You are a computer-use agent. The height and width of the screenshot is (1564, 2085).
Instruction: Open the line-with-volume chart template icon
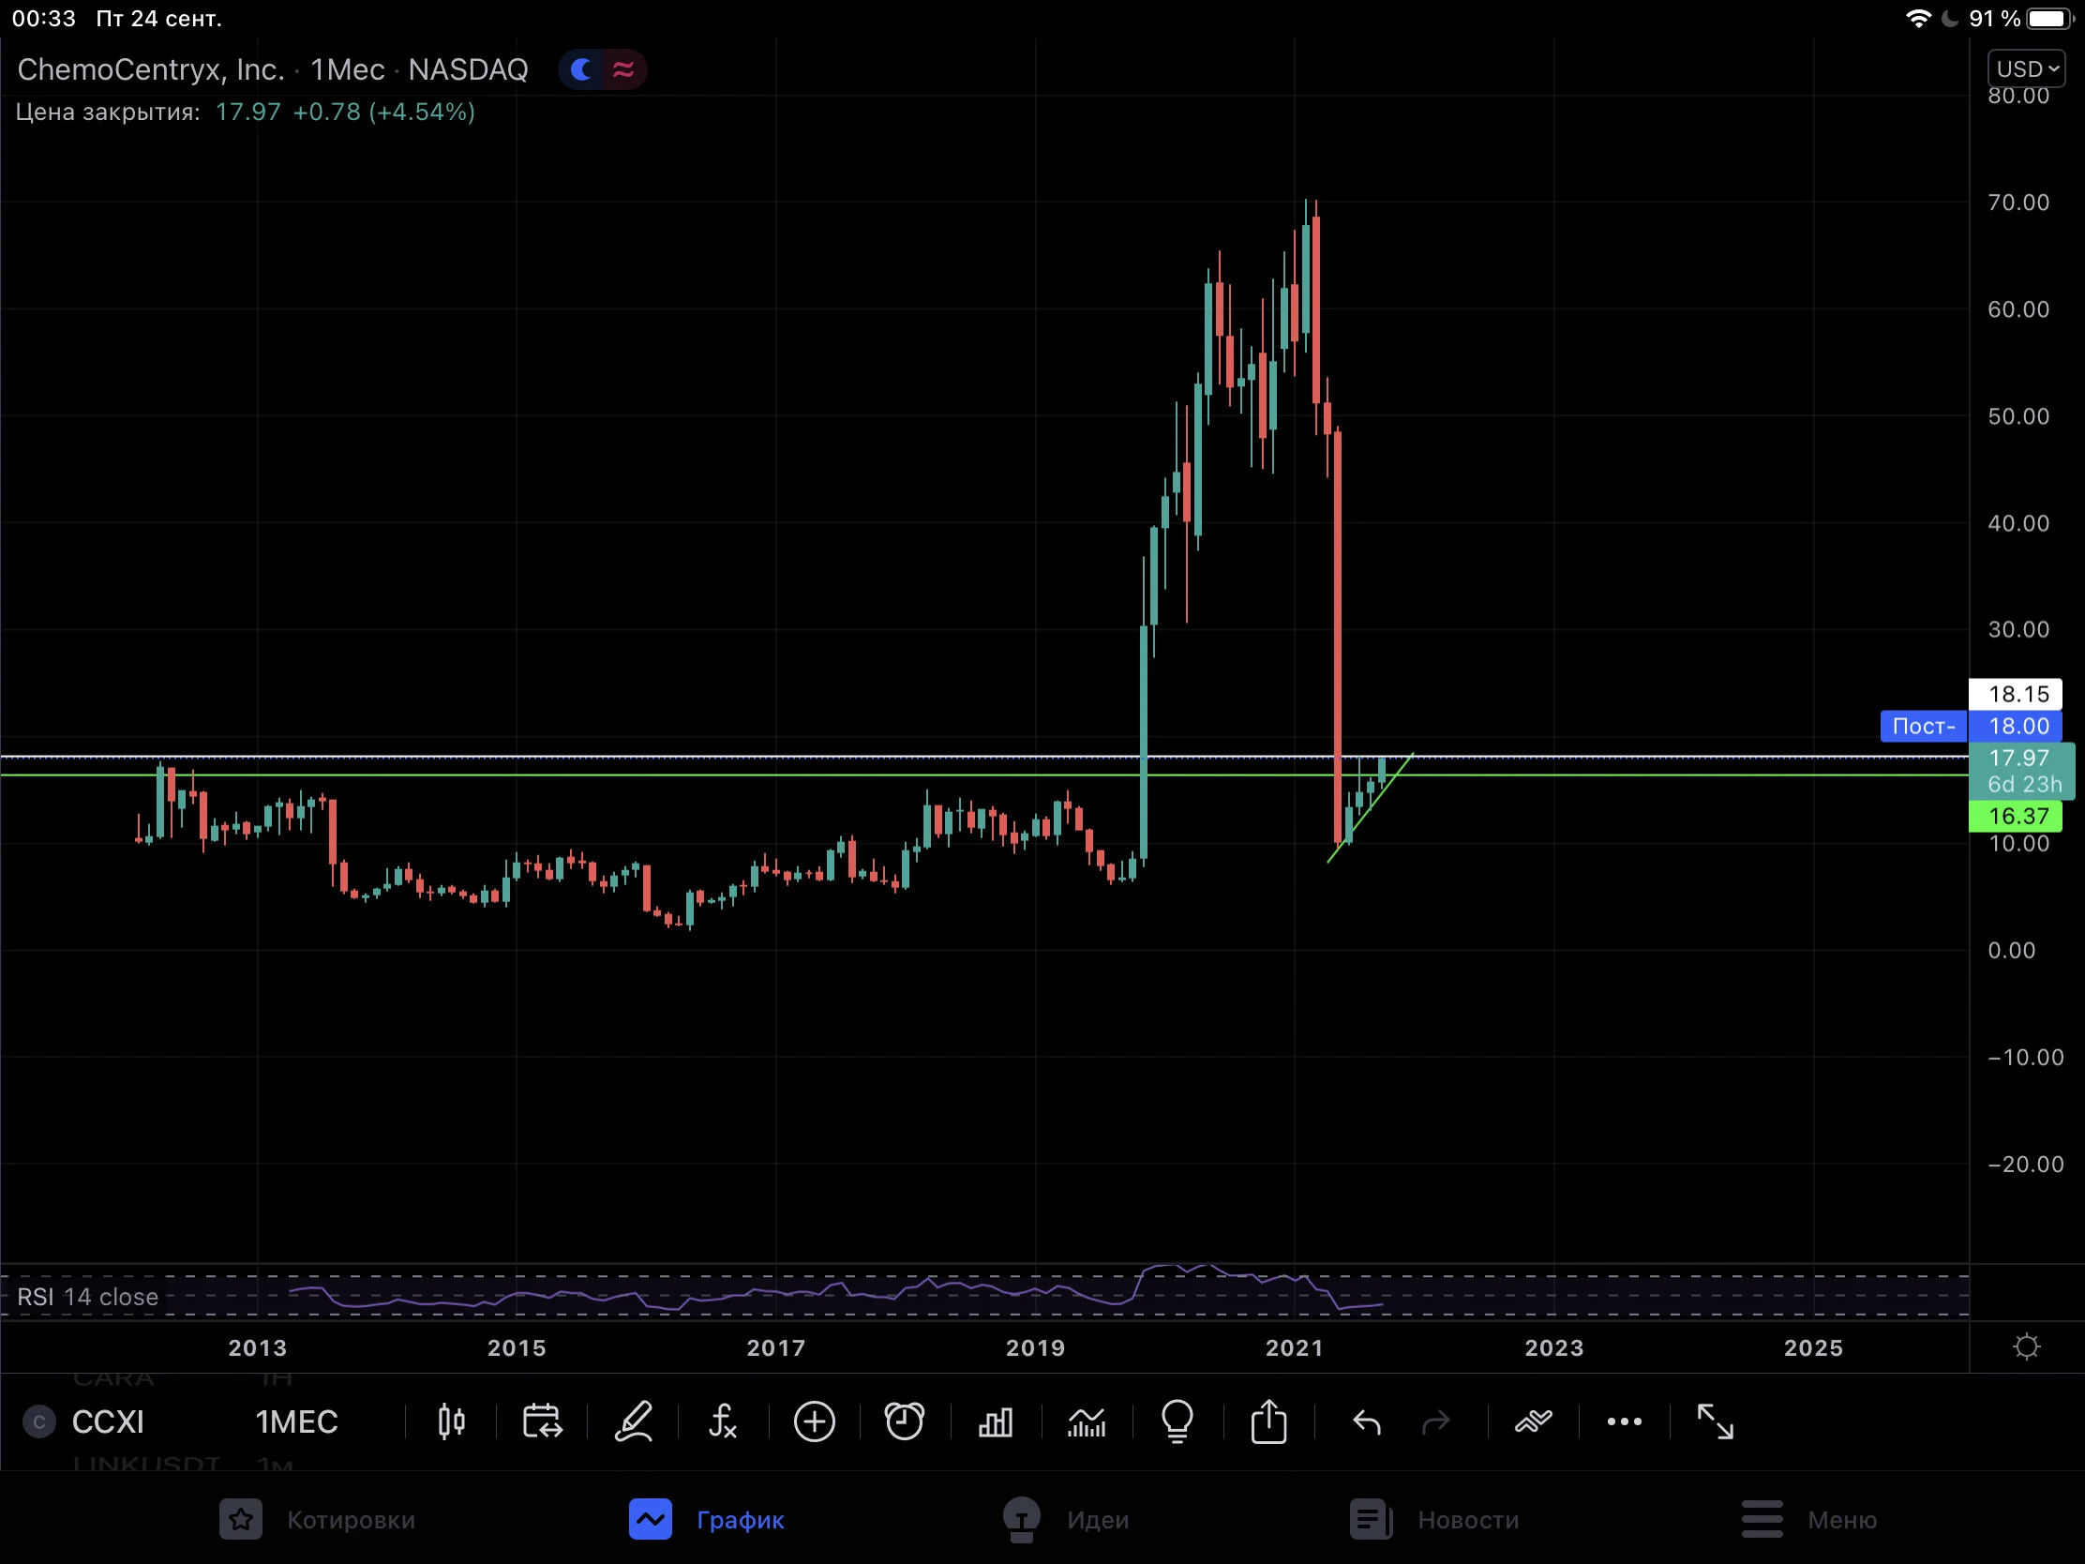click(x=1087, y=1422)
